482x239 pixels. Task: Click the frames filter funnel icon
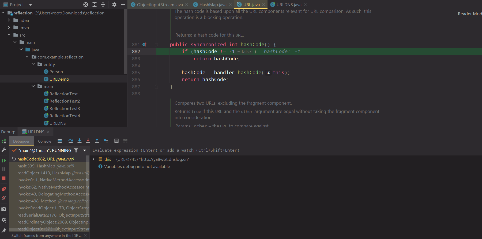click(76, 150)
